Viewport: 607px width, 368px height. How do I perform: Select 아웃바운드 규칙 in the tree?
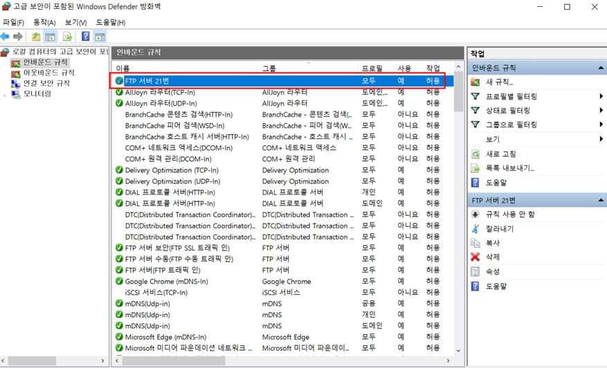coord(48,73)
